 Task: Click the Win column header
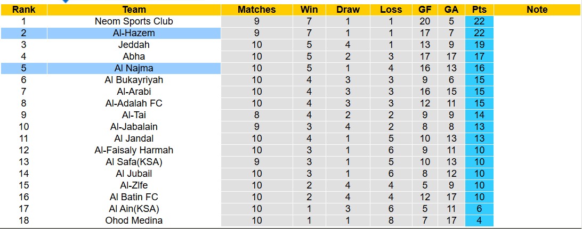pyautogui.click(x=309, y=10)
